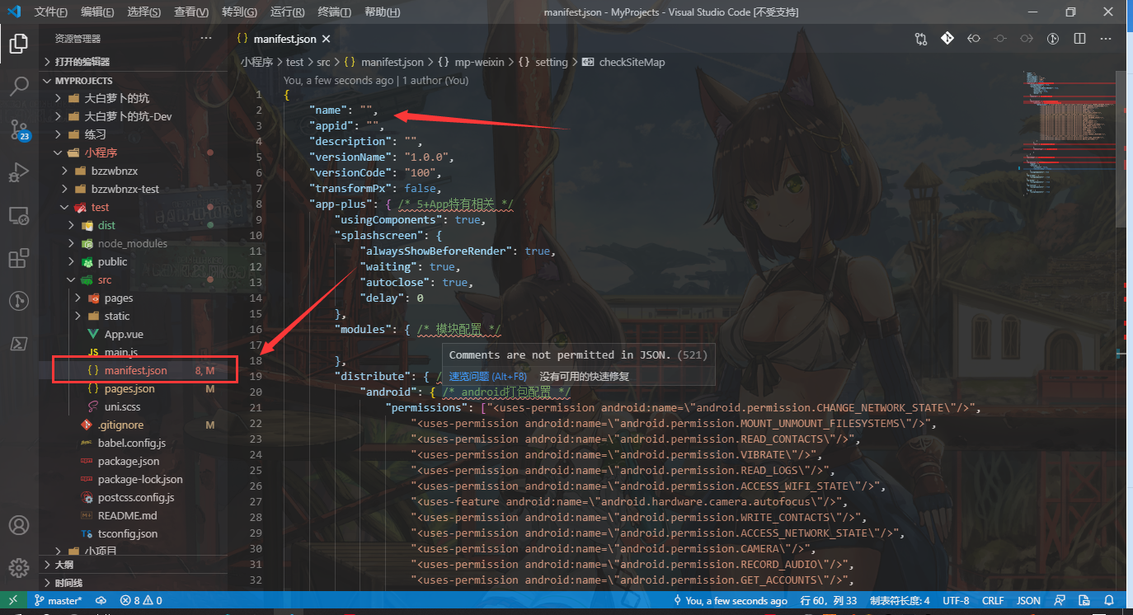Open notifications bell in status bar
1133x615 pixels.
coord(1111,601)
